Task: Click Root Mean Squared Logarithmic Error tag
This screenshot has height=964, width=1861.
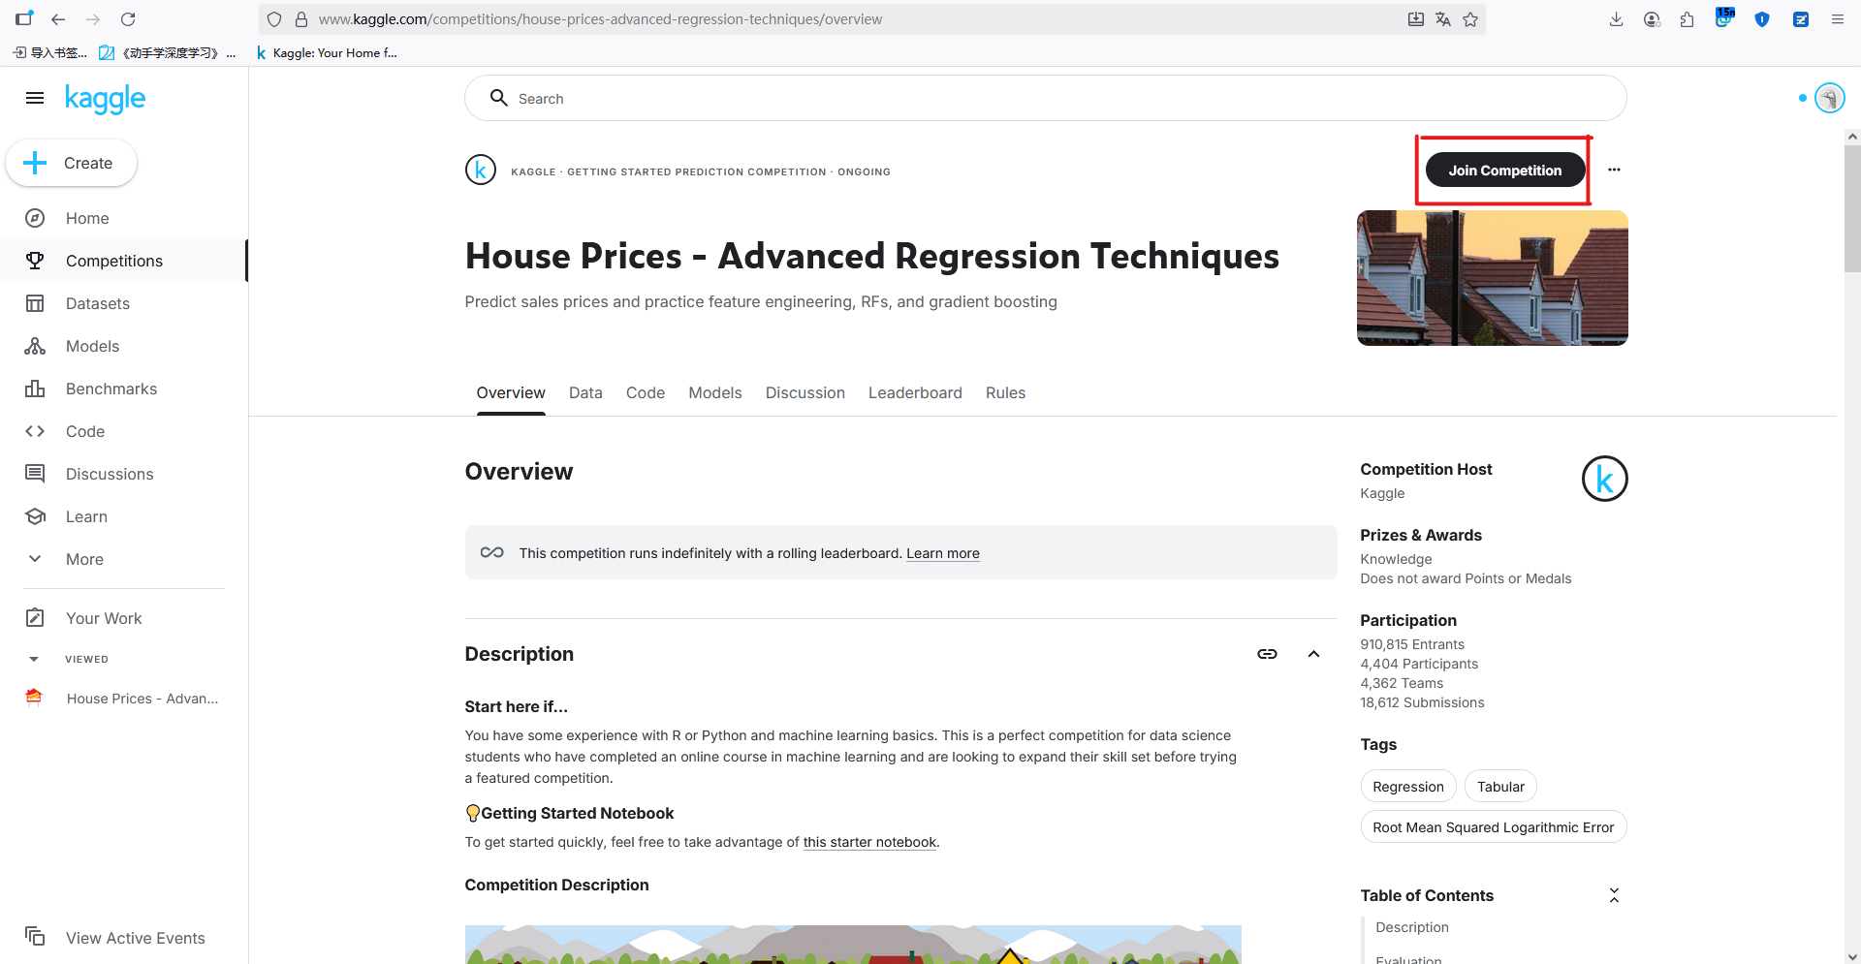Action: [1494, 827]
